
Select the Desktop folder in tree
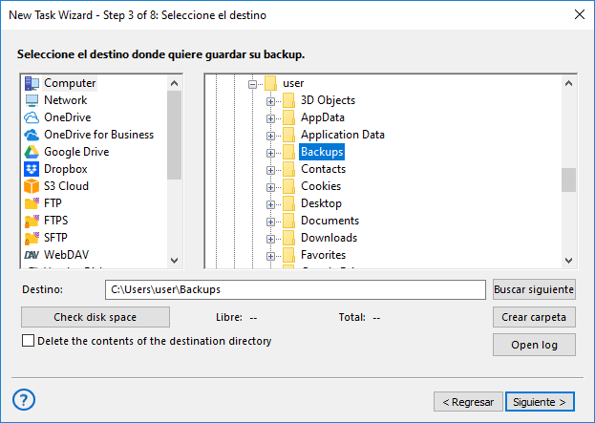click(x=320, y=203)
